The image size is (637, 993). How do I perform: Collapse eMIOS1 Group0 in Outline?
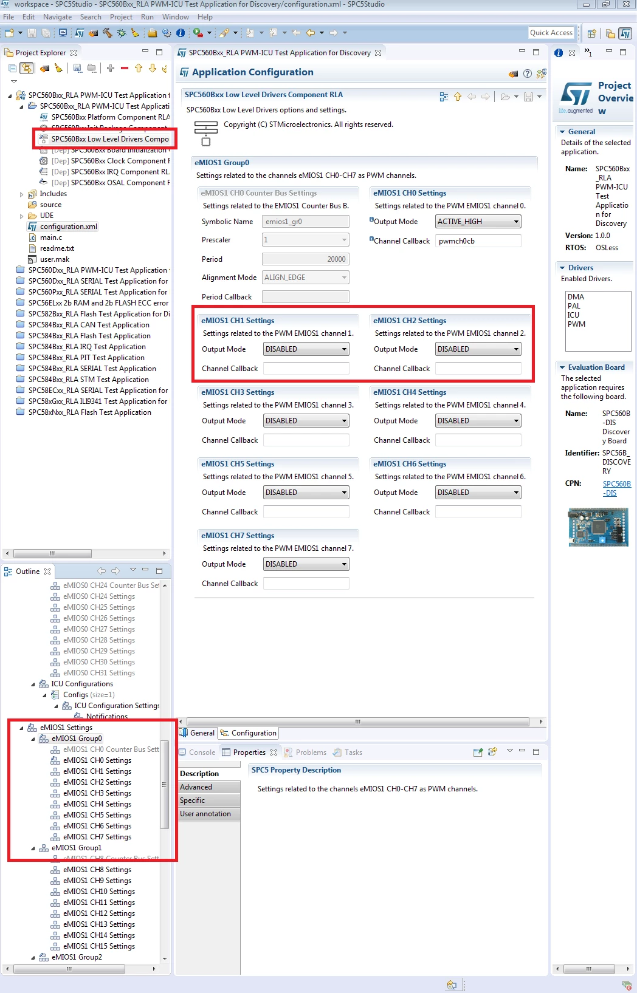33,739
